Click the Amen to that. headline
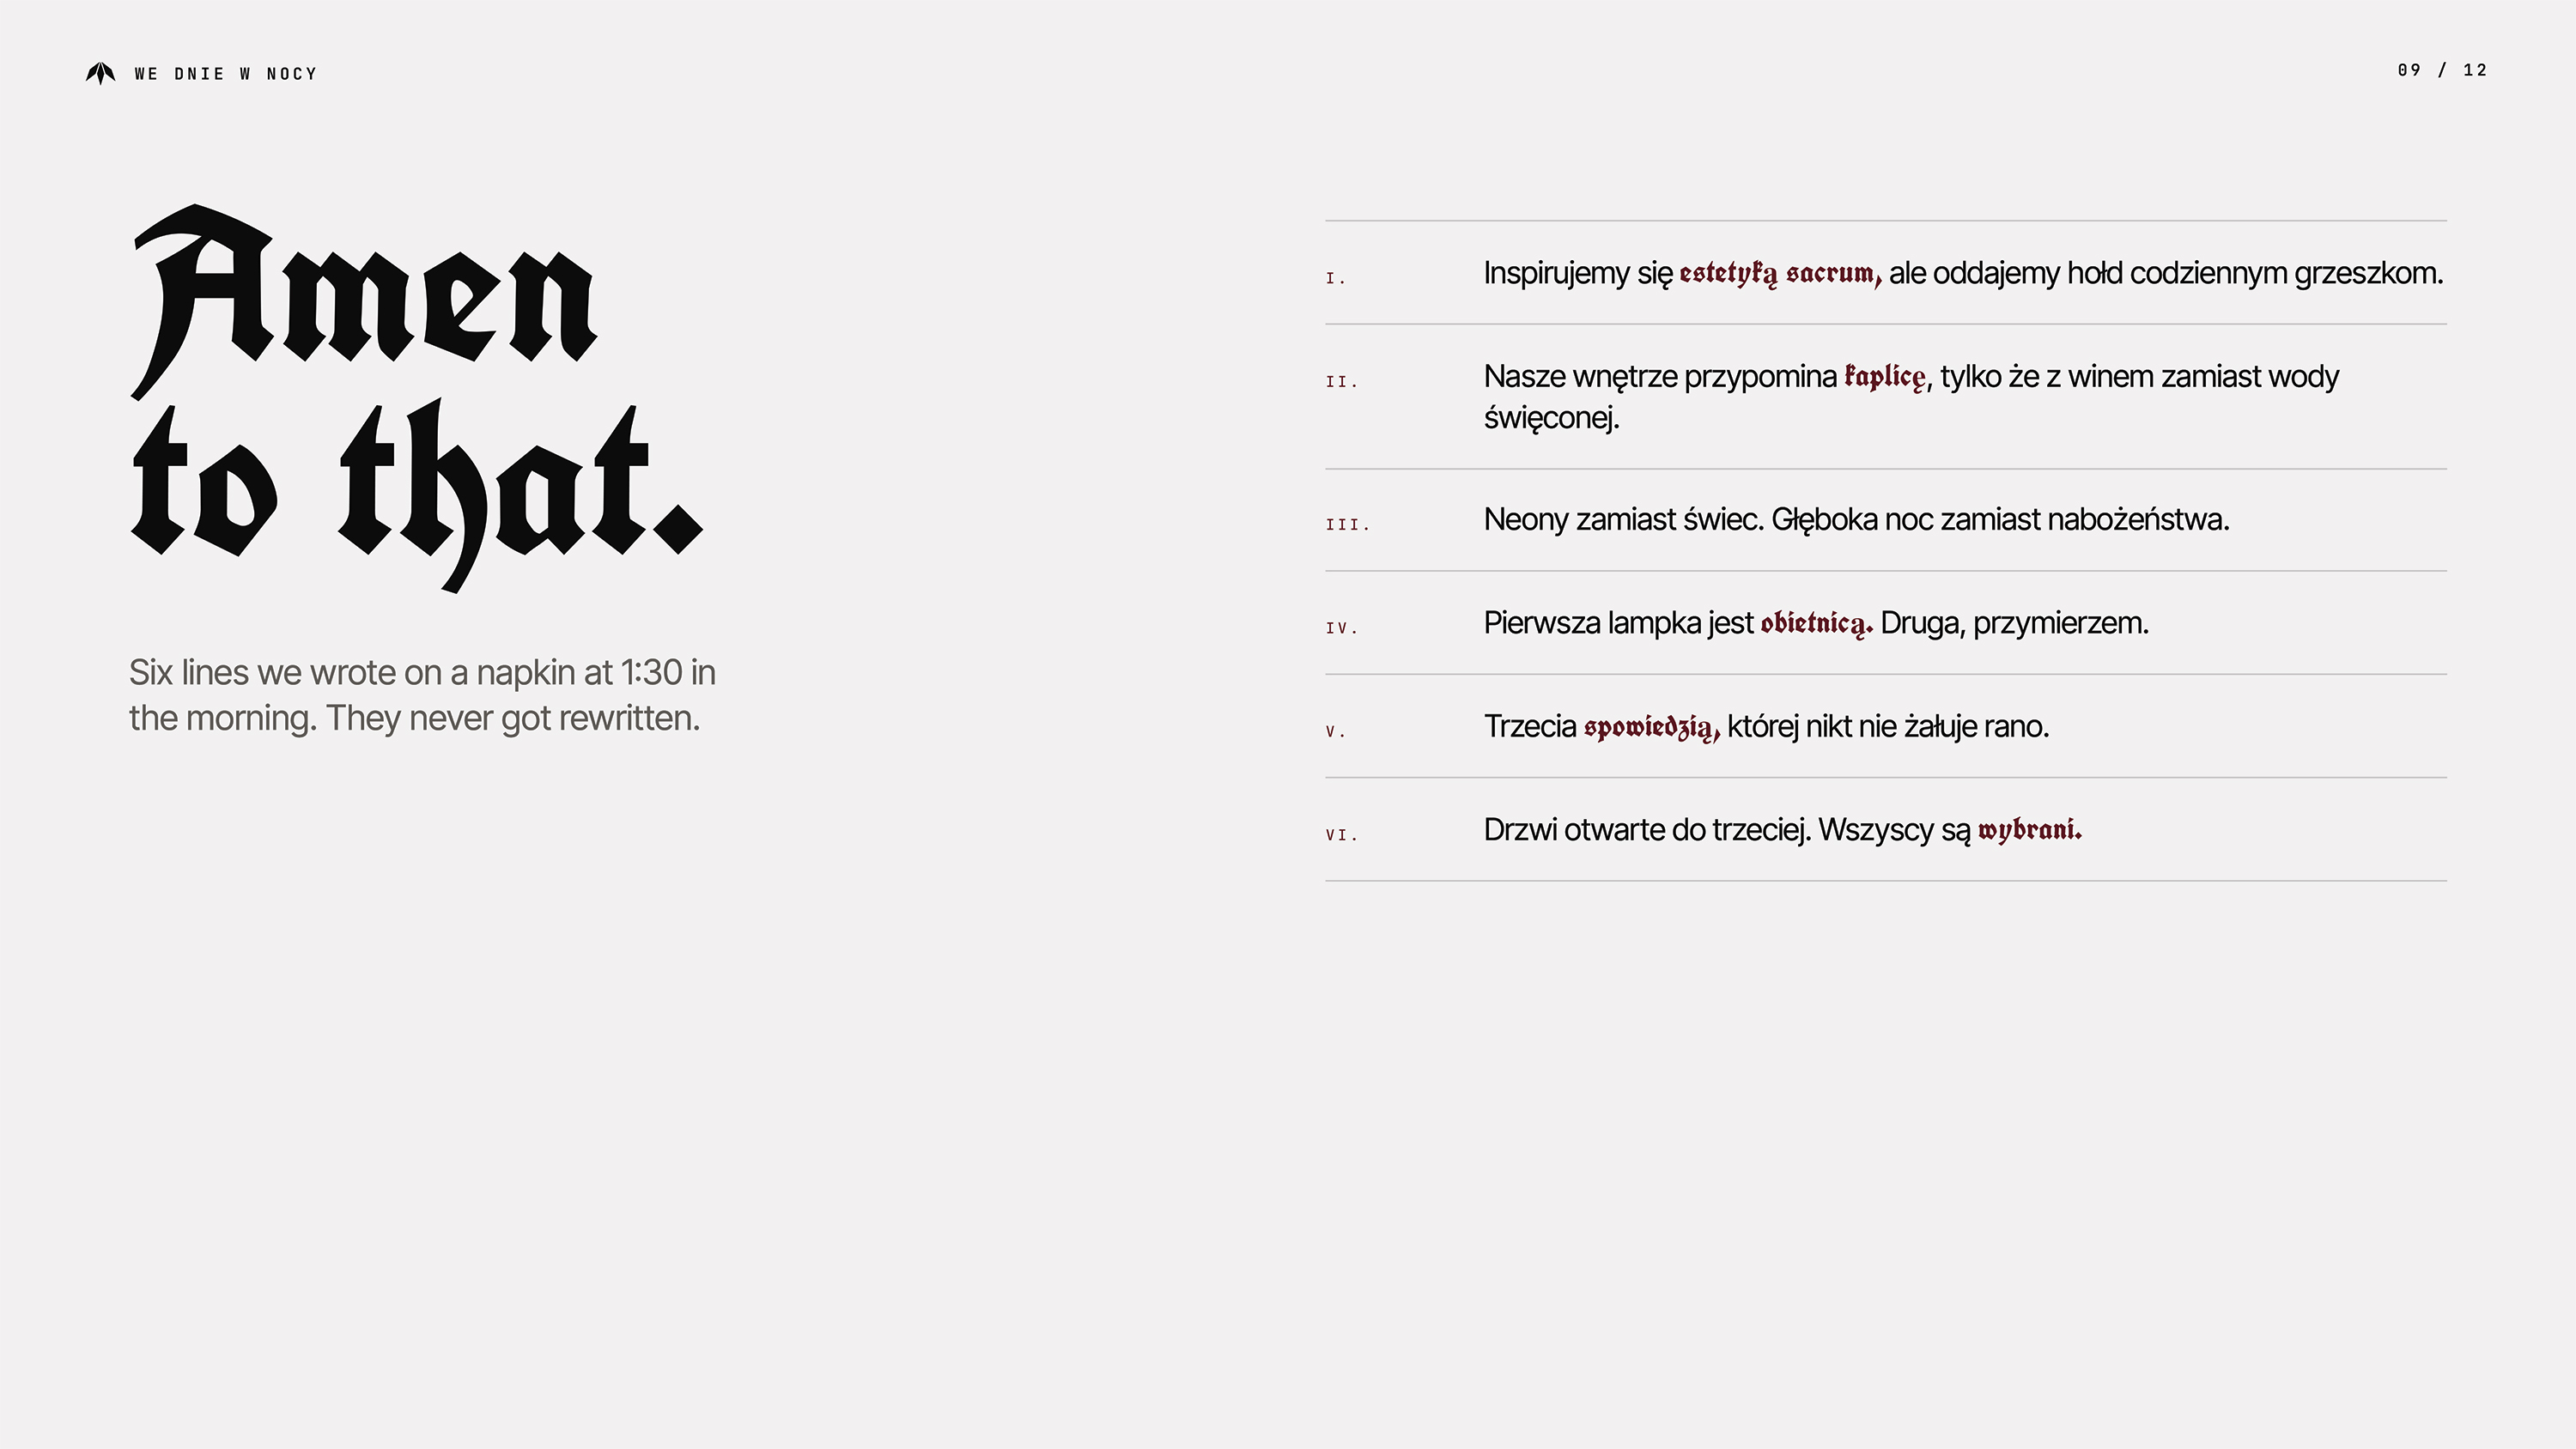Screen dimensions: 2576x1449 [x=417, y=398]
